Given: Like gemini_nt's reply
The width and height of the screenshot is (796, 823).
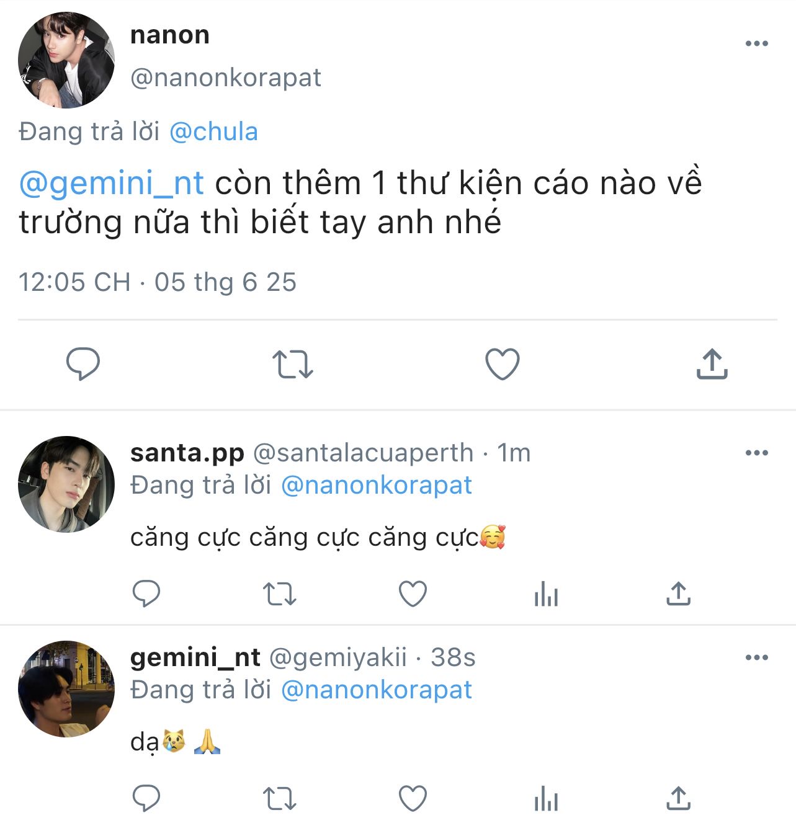Looking at the screenshot, I should [413, 799].
